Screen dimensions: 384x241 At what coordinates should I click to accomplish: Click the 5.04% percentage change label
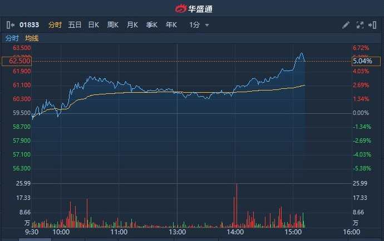361,61
